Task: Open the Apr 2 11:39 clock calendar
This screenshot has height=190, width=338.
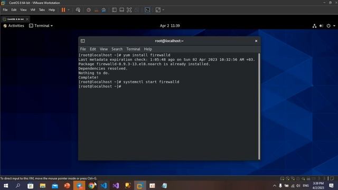Action: (170, 26)
